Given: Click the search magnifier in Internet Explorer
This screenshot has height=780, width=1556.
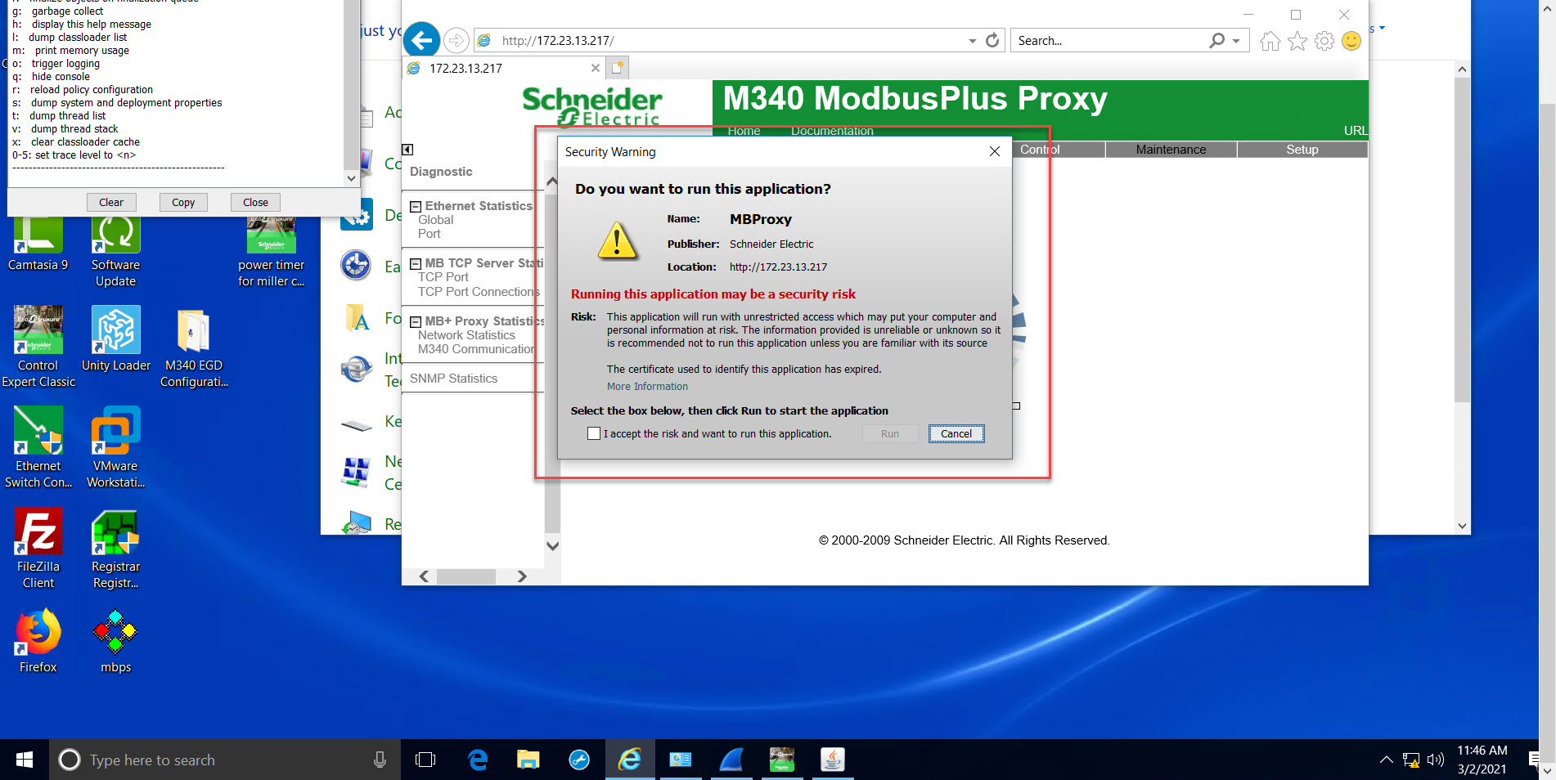Looking at the screenshot, I should tap(1216, 40).
